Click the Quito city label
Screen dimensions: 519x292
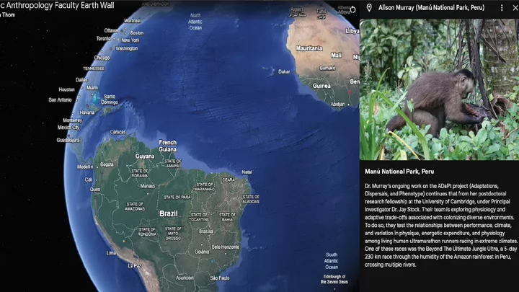(94, 190)
